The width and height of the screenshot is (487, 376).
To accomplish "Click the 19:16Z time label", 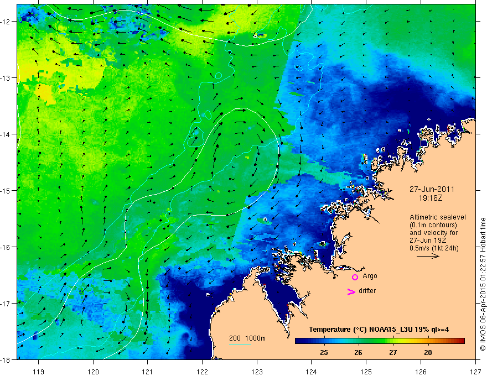I will [431, 198].
